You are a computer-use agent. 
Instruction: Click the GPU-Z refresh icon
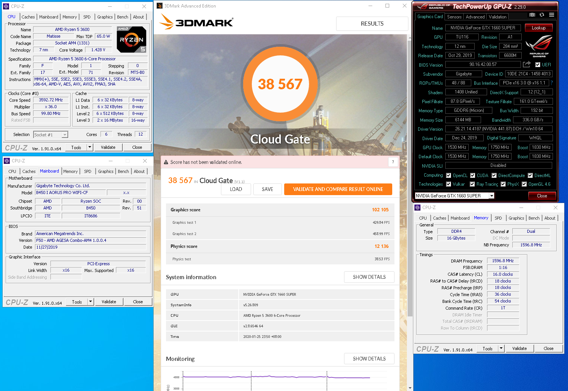(x=542, y=15)
